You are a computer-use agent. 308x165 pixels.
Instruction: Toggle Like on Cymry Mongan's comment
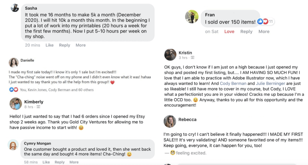click(x=46, y=162)
